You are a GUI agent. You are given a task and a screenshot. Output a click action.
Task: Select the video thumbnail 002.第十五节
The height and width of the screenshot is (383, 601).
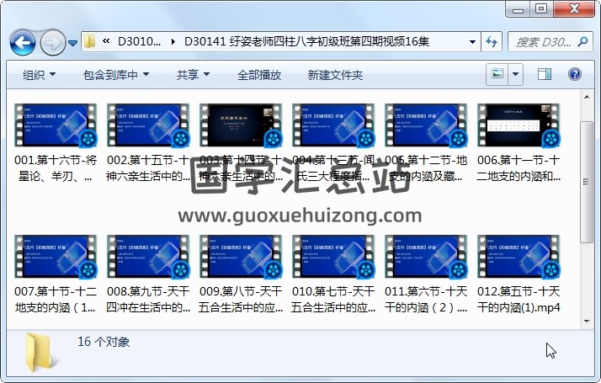pyautogui.click(x=148, y=125)
